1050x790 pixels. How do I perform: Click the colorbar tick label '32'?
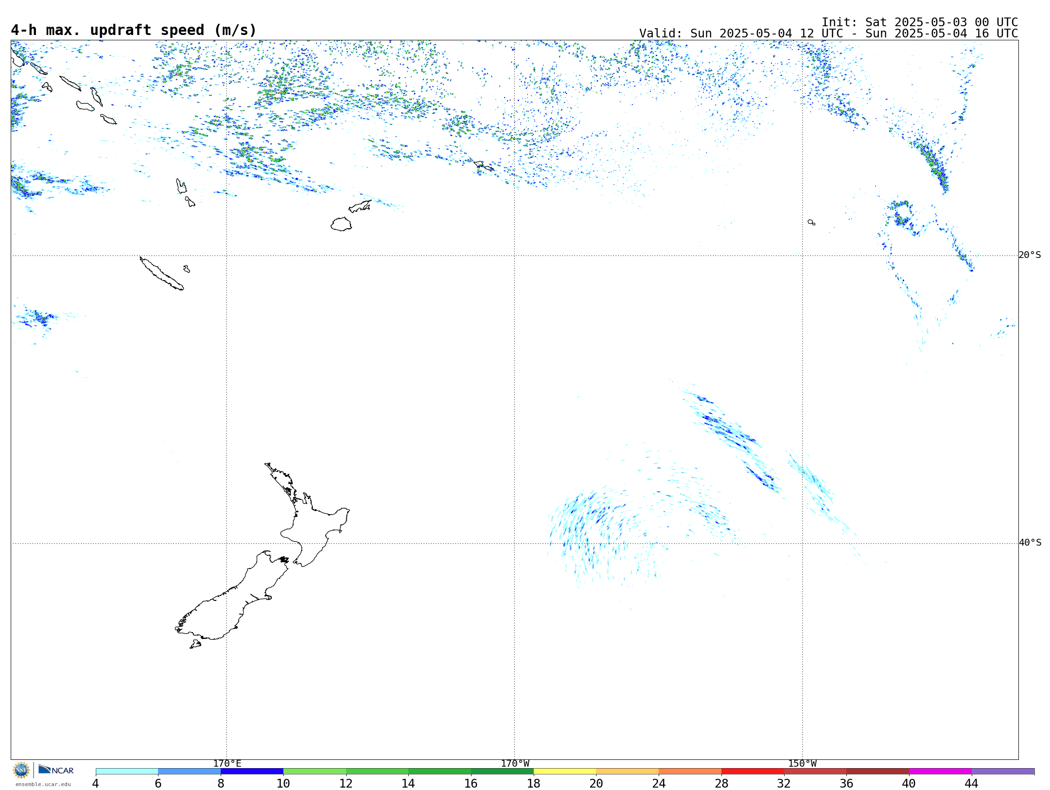(784, 783)
